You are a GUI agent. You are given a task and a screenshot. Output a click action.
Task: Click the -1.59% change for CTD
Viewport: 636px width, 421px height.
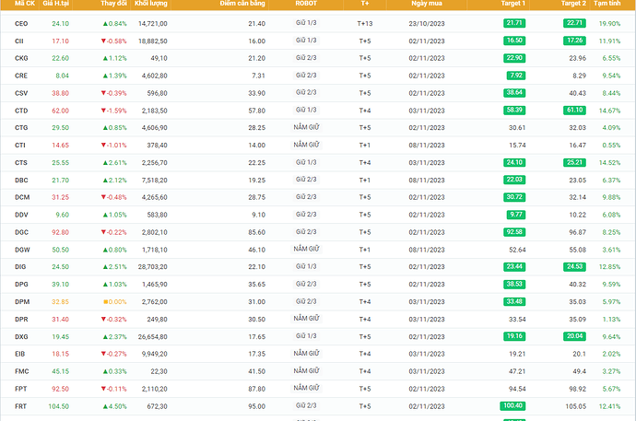(114, 111)
